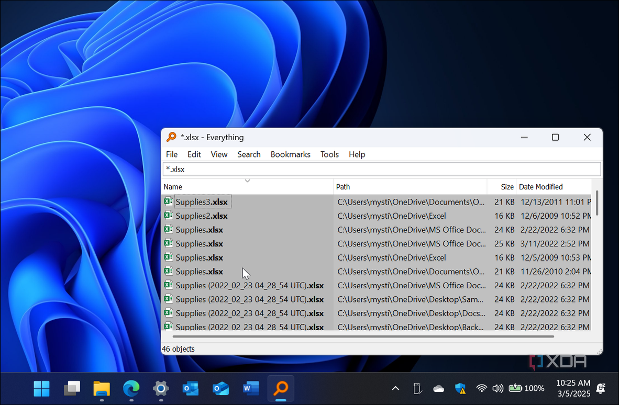Click the 21 KB size of Supplies3.xlsx
The width and height of the screenshot is (619, 405).
(x=504, y=202)
